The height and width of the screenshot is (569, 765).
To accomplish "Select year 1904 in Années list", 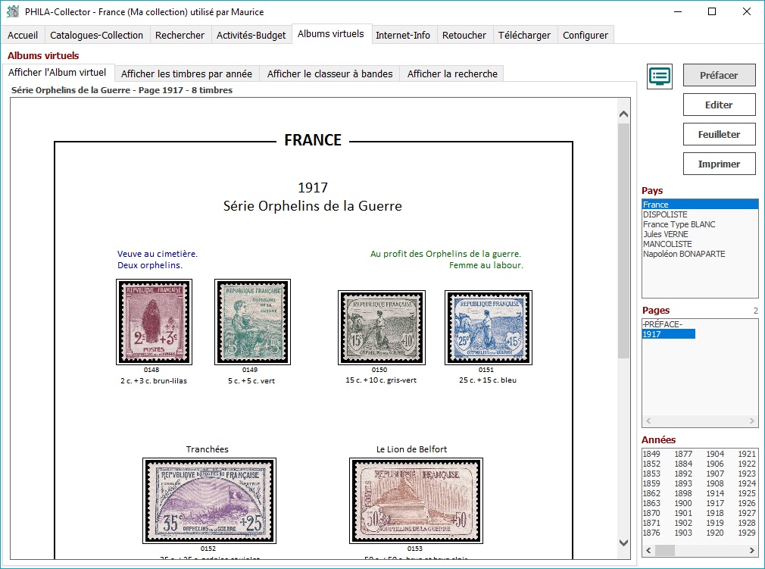I will tap(715, 454).
